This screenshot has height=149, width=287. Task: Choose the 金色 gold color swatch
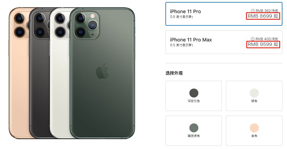[254, 131]
